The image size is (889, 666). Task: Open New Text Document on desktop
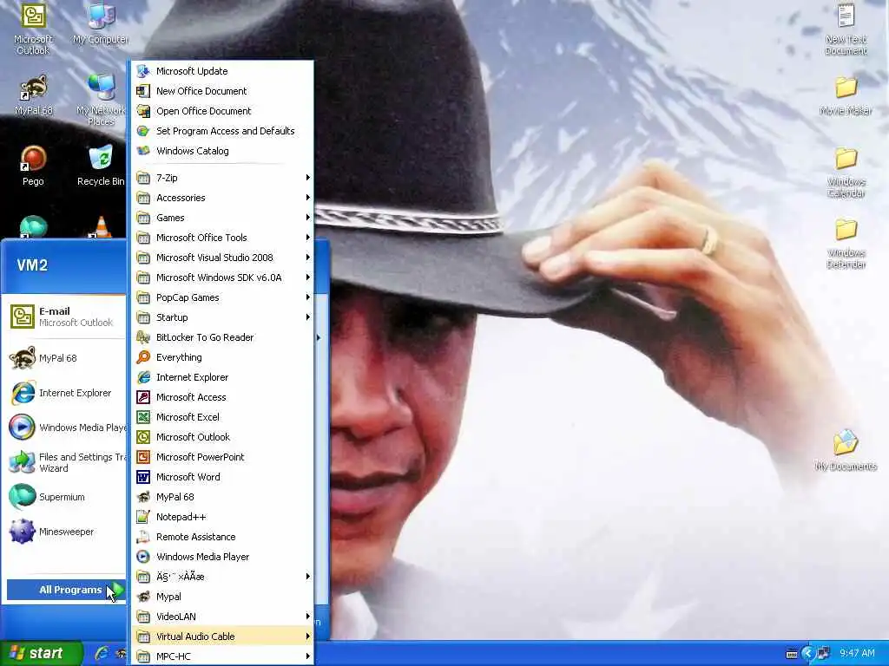click(x=846, y=29)
